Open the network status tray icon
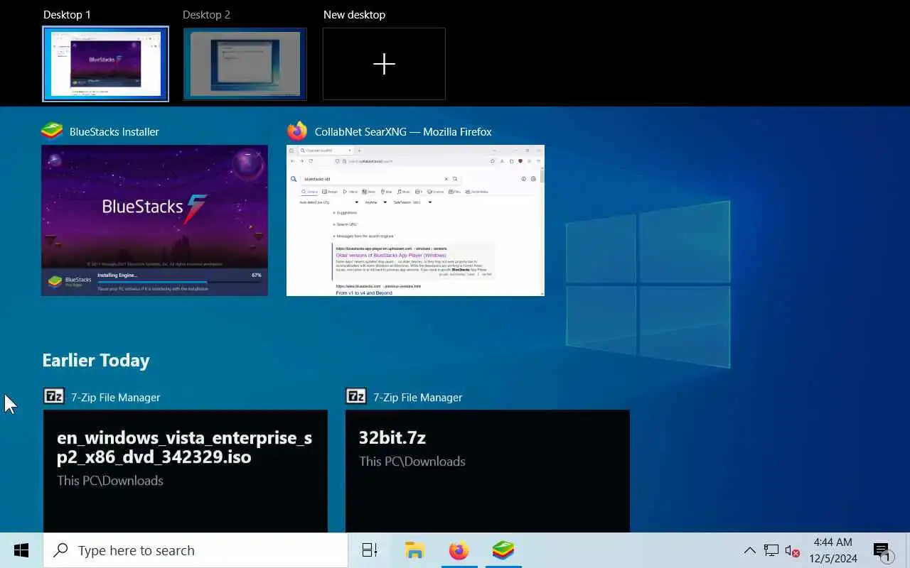Image resolution: width=910 pixels, height=568 pixels. pos(771,550)
